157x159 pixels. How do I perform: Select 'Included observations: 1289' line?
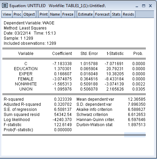click(x=30, y=43)
